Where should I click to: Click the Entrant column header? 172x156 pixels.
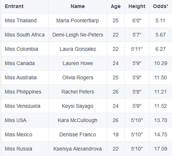click(14, 6)
